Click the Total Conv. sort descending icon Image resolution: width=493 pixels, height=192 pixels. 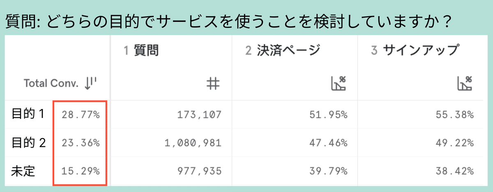tap(90, 84)
